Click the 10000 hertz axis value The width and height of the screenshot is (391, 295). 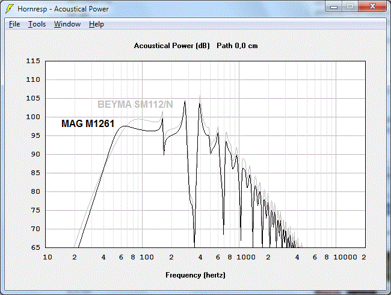pyautogui.click(x=345, y=257)
